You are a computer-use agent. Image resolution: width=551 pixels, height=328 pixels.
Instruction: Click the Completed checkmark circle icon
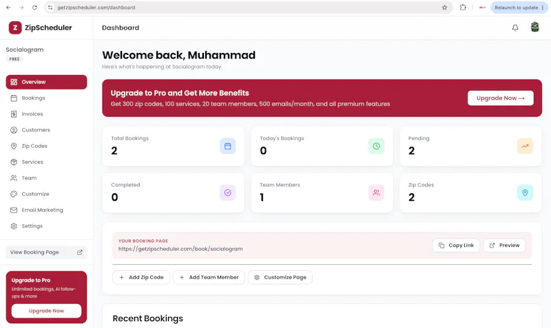pos(228,193)
